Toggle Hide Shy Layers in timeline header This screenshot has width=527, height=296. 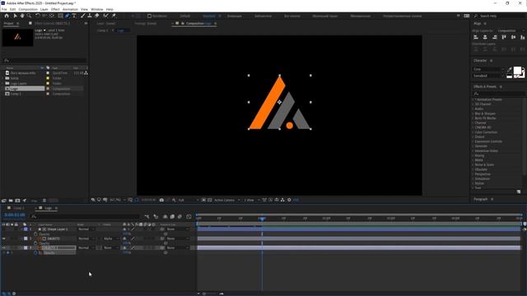165,217
